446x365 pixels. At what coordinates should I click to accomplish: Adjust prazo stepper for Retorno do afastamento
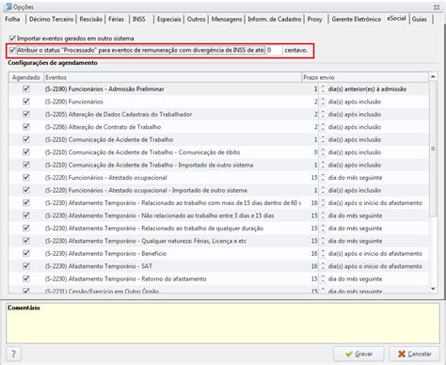323,278
